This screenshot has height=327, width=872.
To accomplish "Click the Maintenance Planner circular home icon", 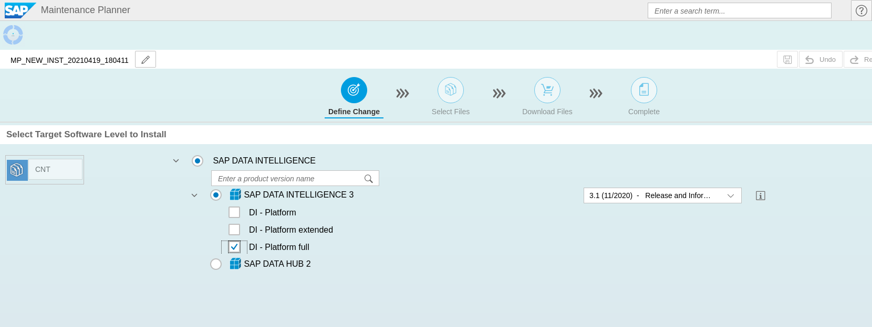I will pos(13,35).
